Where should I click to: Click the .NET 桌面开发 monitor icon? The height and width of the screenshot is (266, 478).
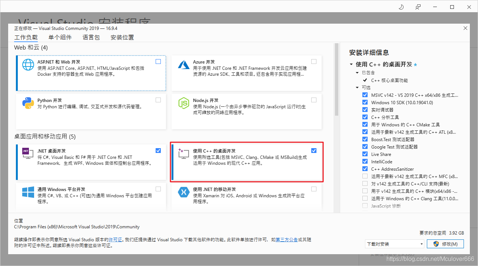coord(28,153)
